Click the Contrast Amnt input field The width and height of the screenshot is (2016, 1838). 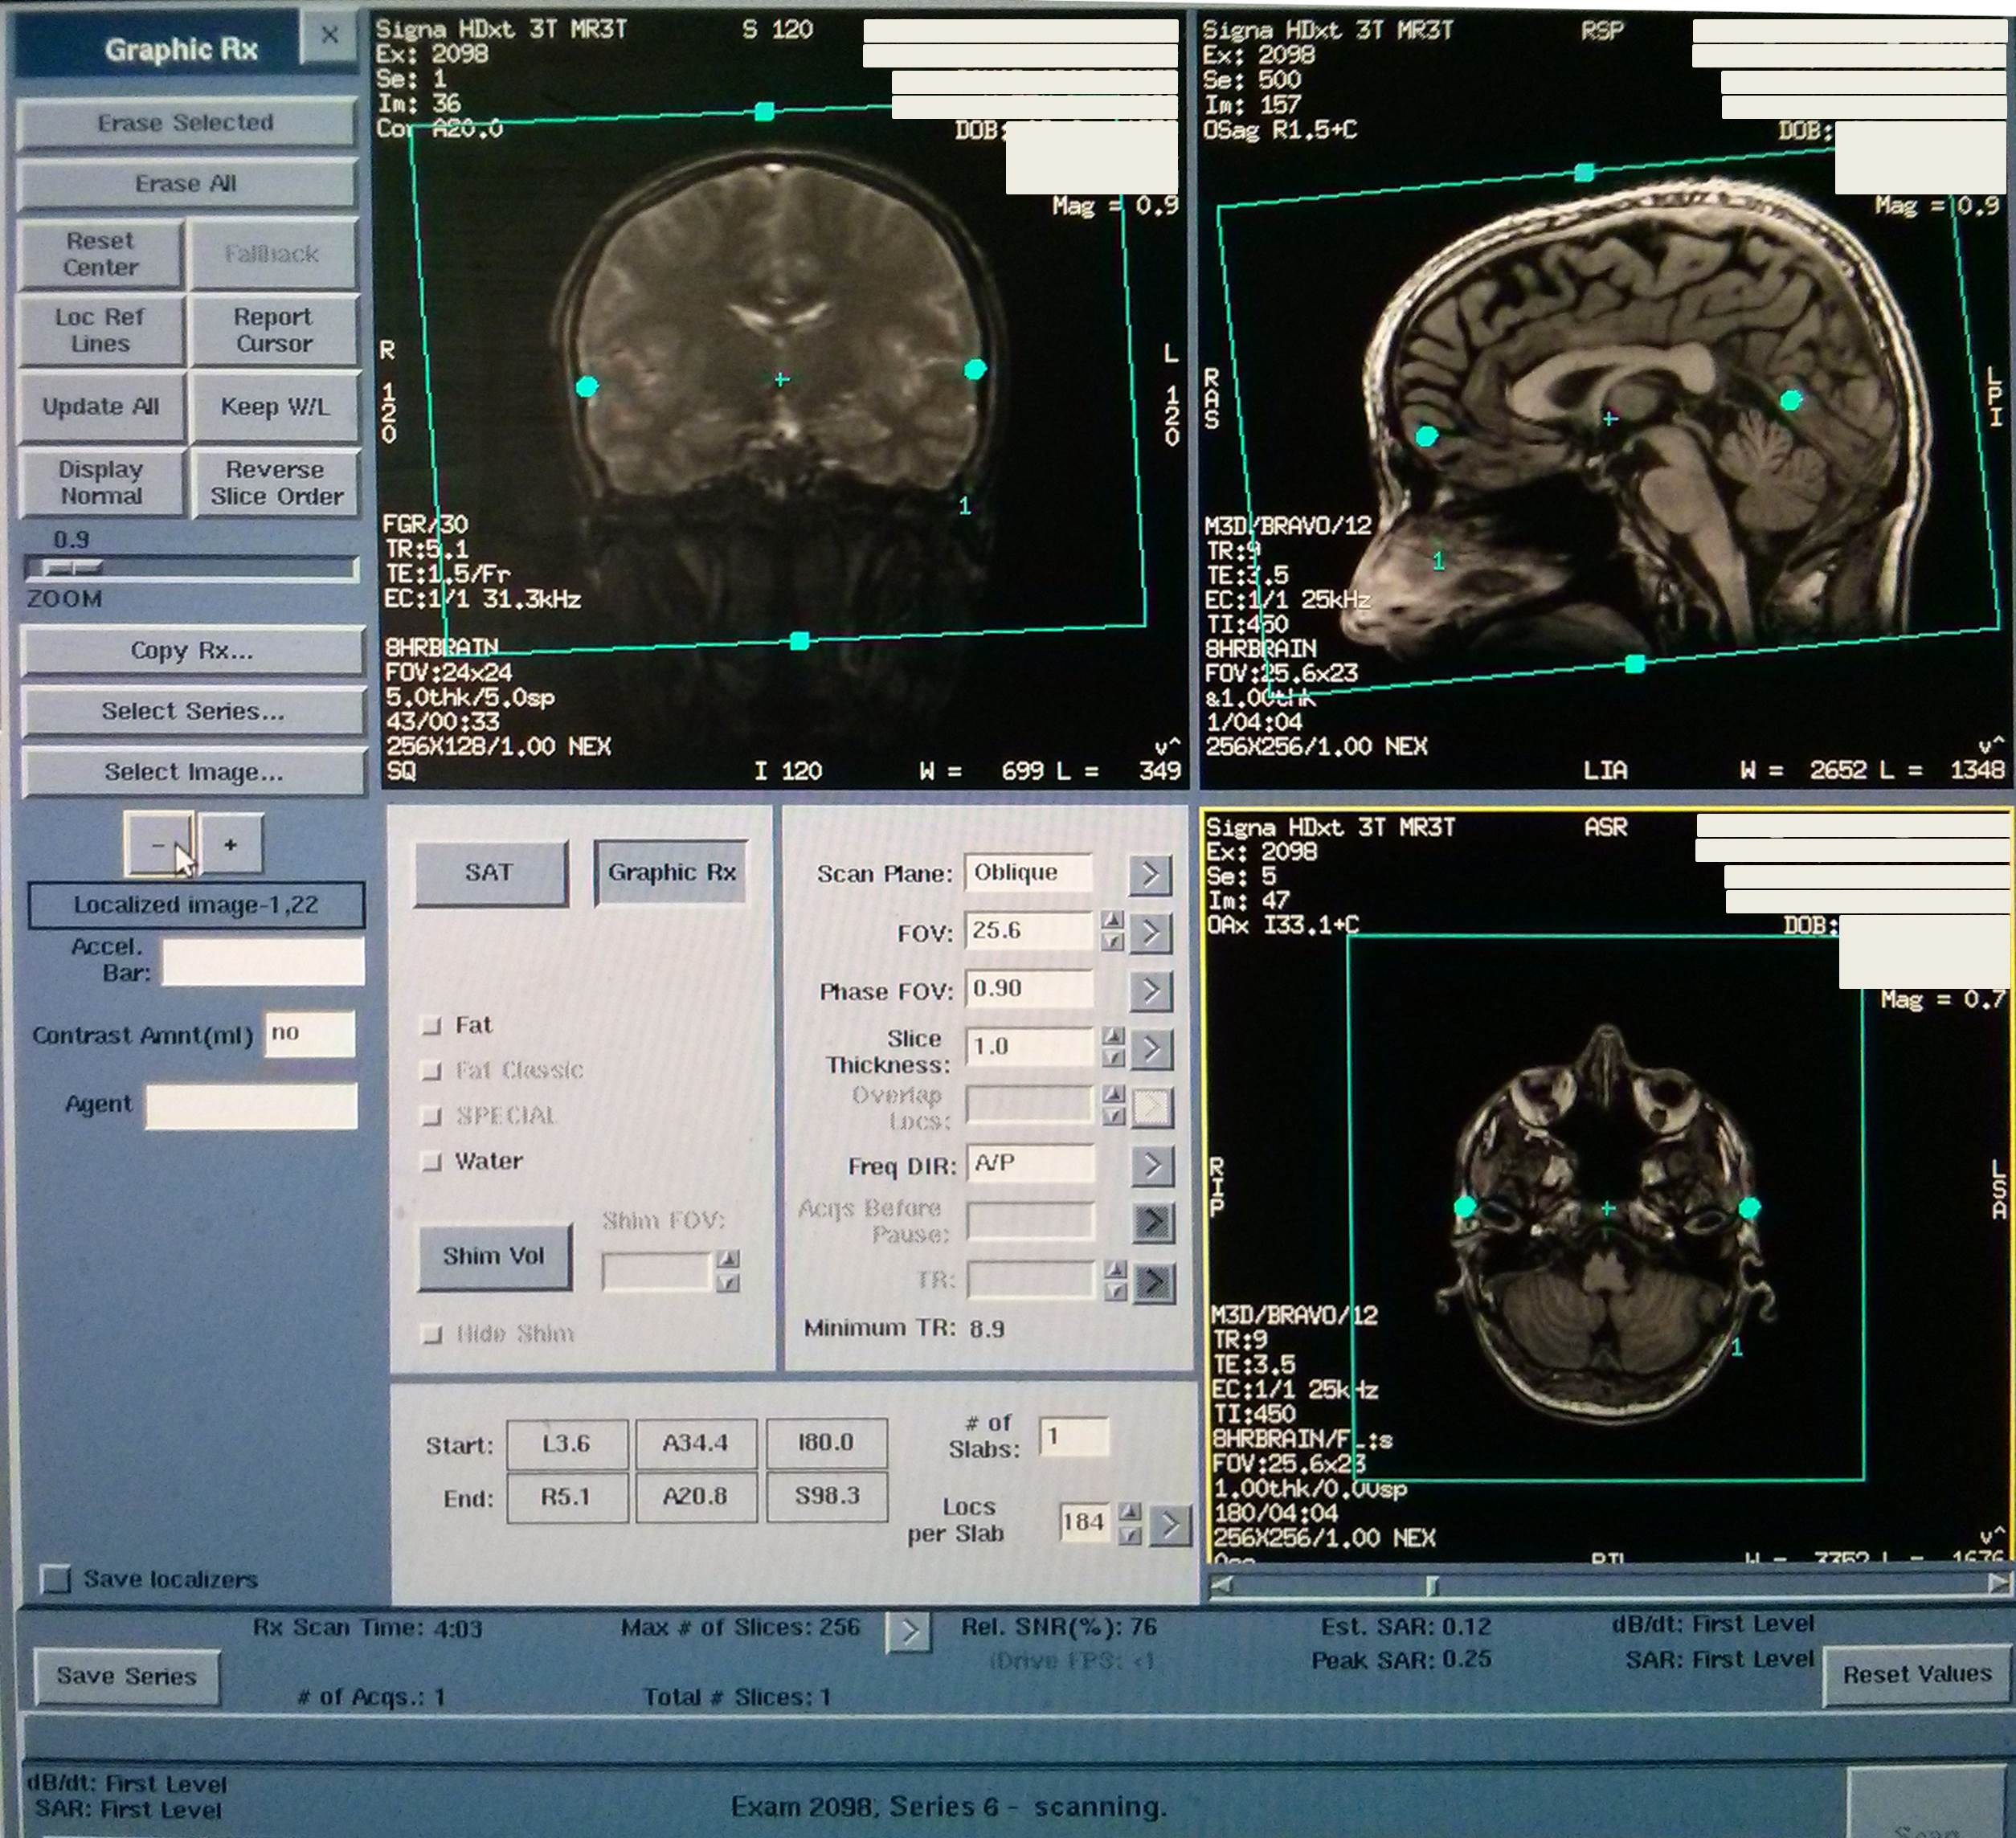pos(310,1034)
